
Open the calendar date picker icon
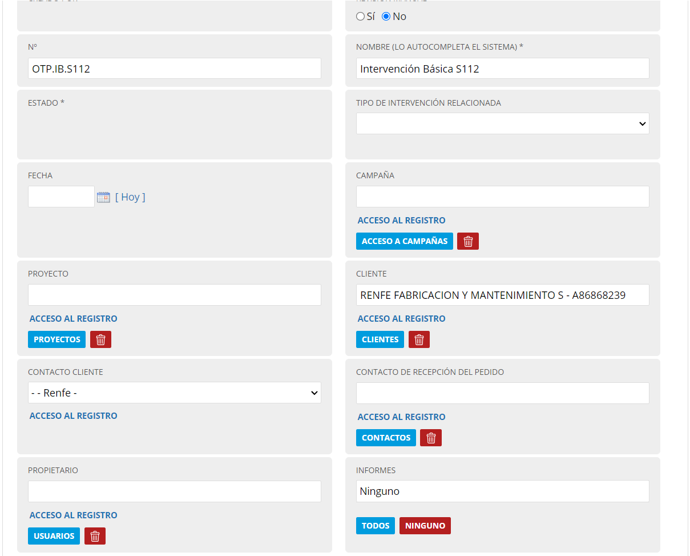(x=103, y=197)
